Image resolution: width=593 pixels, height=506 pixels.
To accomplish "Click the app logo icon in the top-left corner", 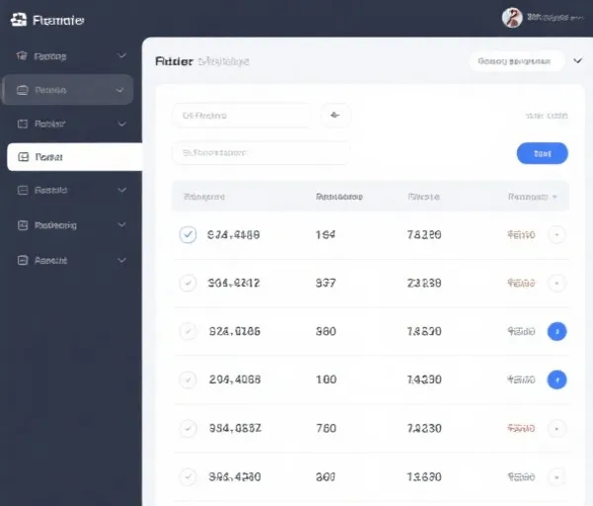I will click(x=19, y=20).
